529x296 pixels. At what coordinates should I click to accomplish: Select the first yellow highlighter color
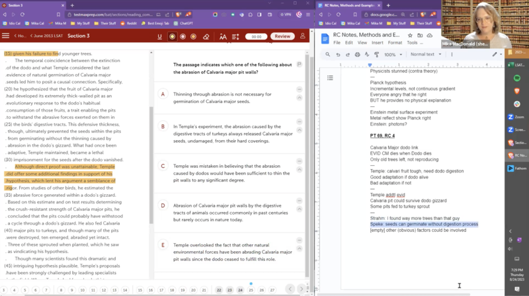point(173,36)
